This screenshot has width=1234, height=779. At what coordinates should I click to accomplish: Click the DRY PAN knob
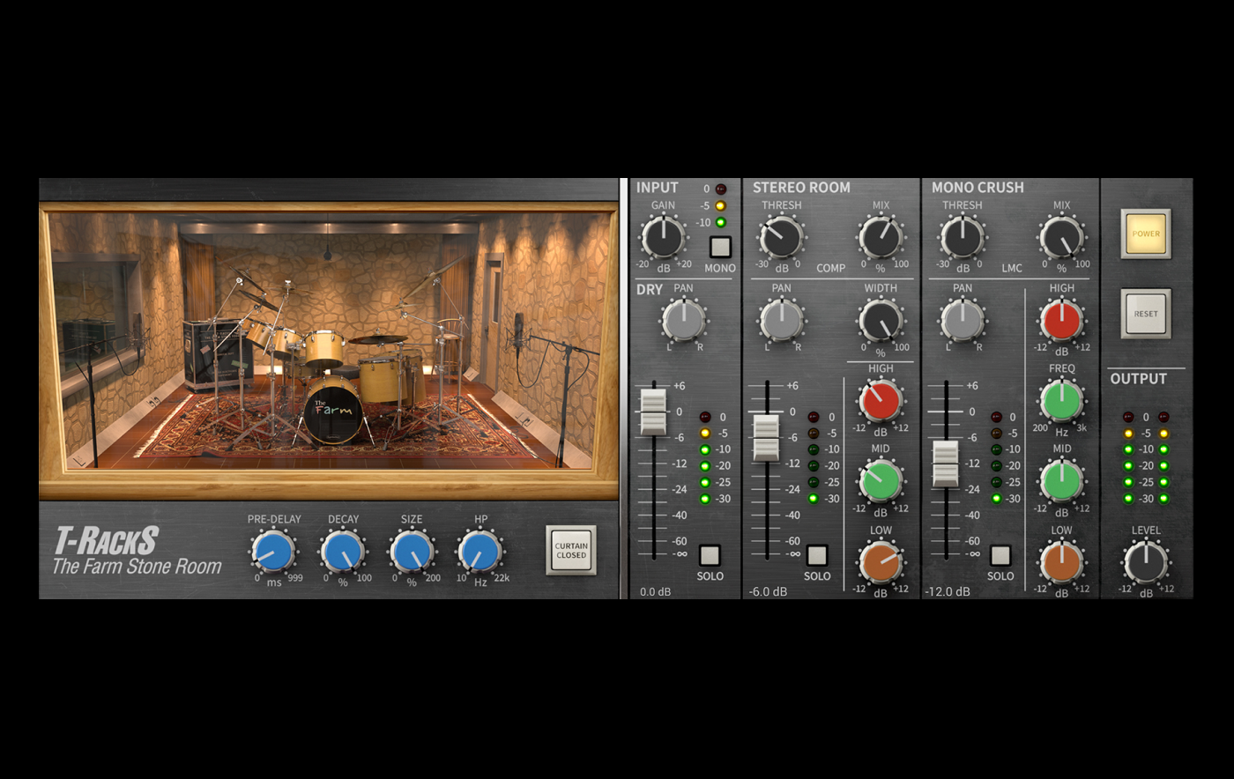pyautogui.click(x=684, y=320)
